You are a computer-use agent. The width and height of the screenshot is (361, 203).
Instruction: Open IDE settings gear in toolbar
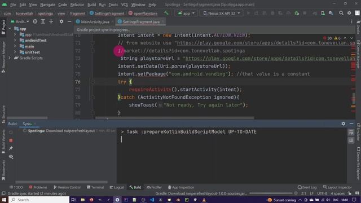[349, 13]
